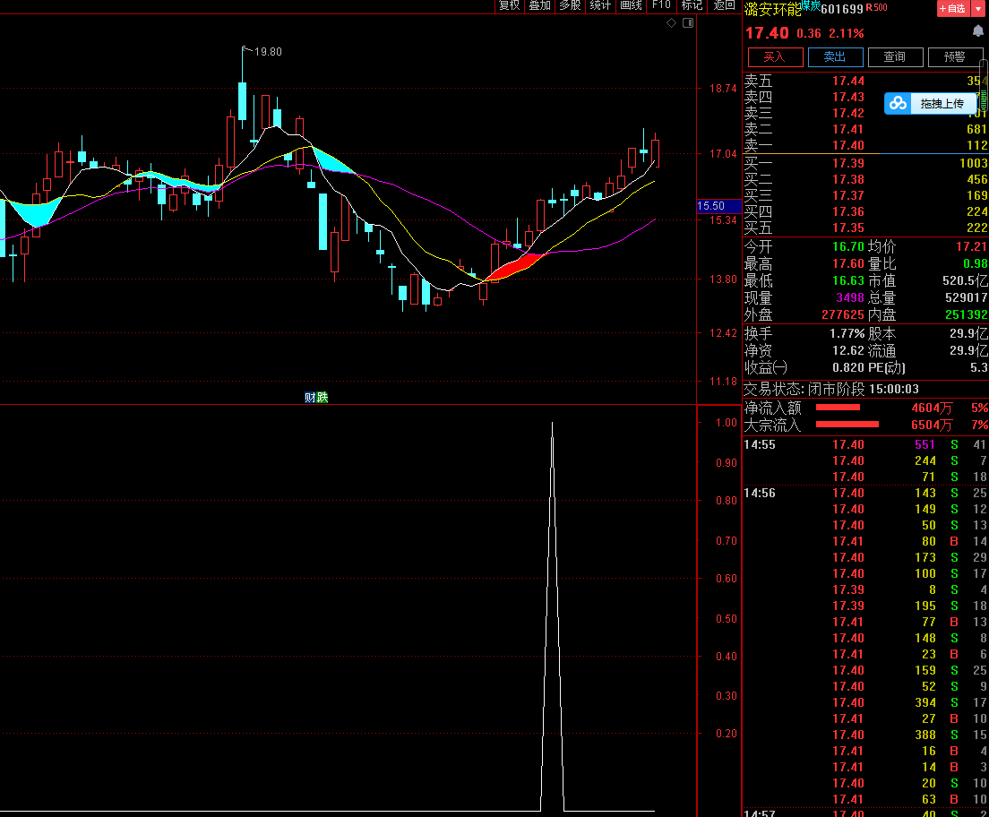
Task: Click the R500 tag beside stock code
Action: 877,7
